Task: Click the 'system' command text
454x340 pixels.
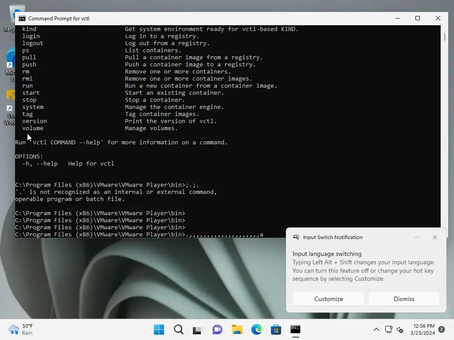Action: tap(33, 107)
